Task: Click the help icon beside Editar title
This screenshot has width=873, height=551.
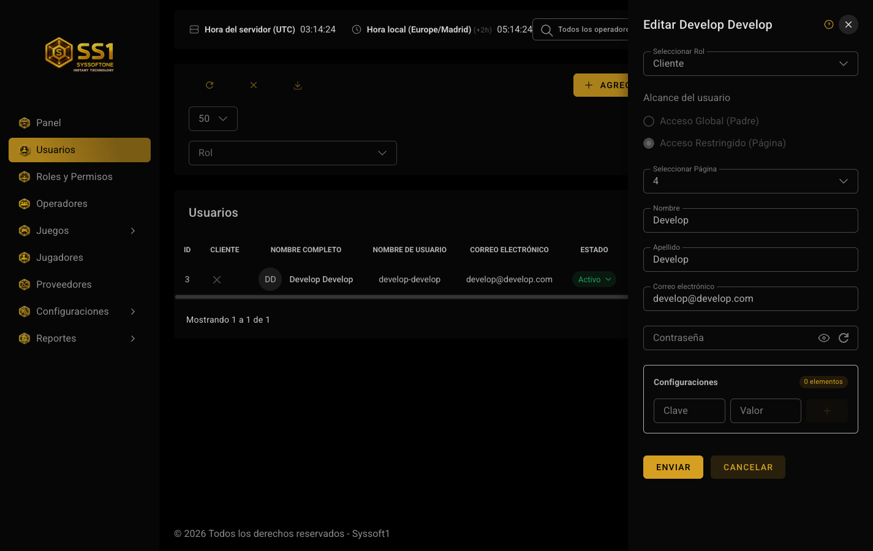Action: (829, 24)
